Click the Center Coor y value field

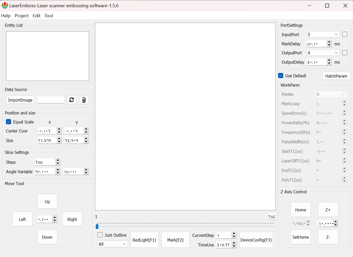pos(74,131)
